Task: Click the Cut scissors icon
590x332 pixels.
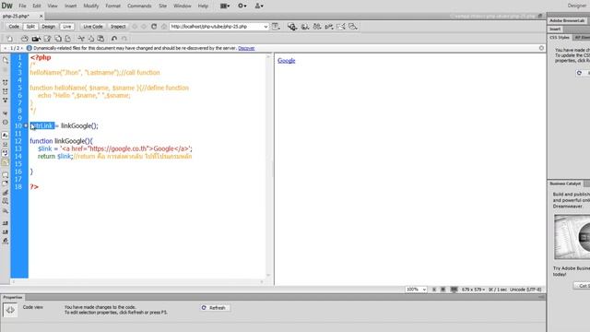Action: click(x=81, y=39)
